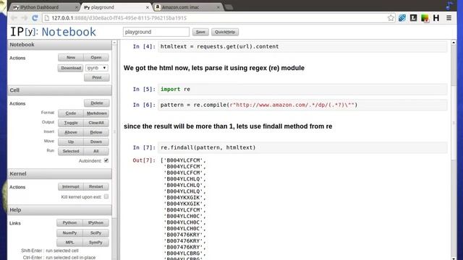
Task: Open the Python help link
Action: point(69,223)
